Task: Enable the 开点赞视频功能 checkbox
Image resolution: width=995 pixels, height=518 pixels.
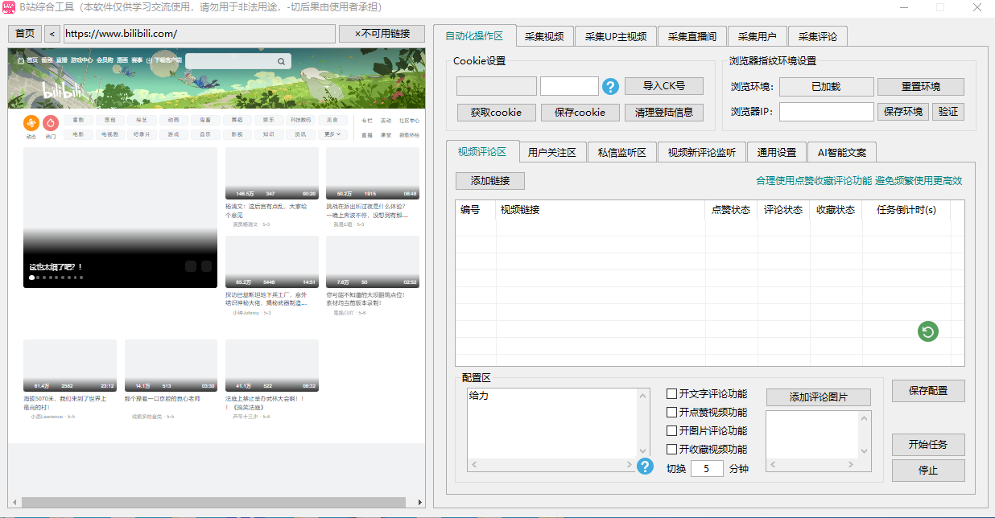Action: [671, 412]
